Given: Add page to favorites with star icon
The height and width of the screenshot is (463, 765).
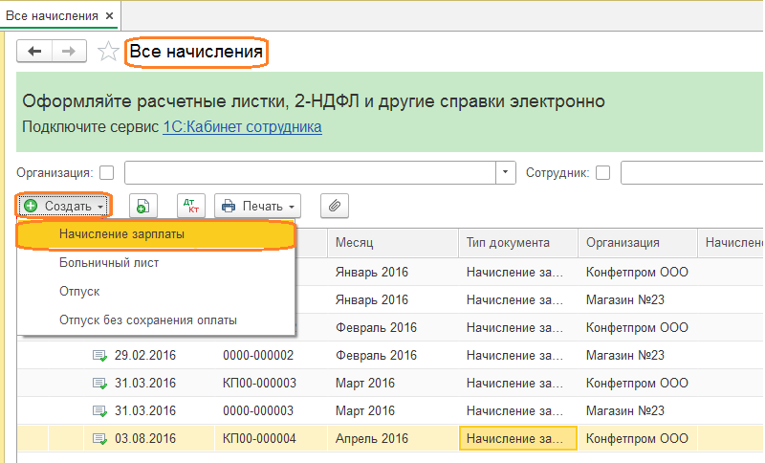Looking at the screenshot, I should point(109,52).
